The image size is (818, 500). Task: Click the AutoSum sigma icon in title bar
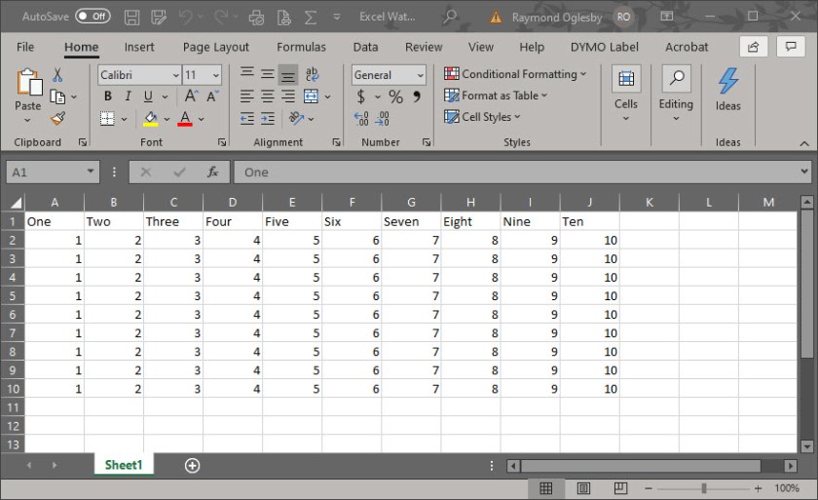(x=311, y=18)
